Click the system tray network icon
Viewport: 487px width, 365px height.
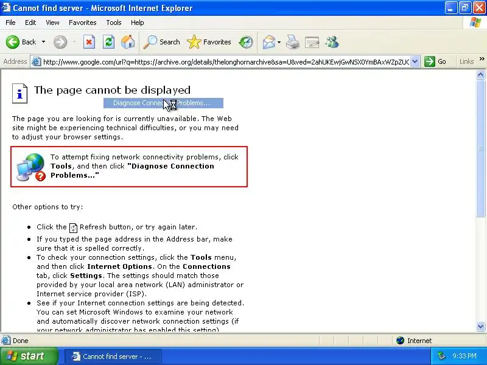pyautogui.click(x=442, y=356)
